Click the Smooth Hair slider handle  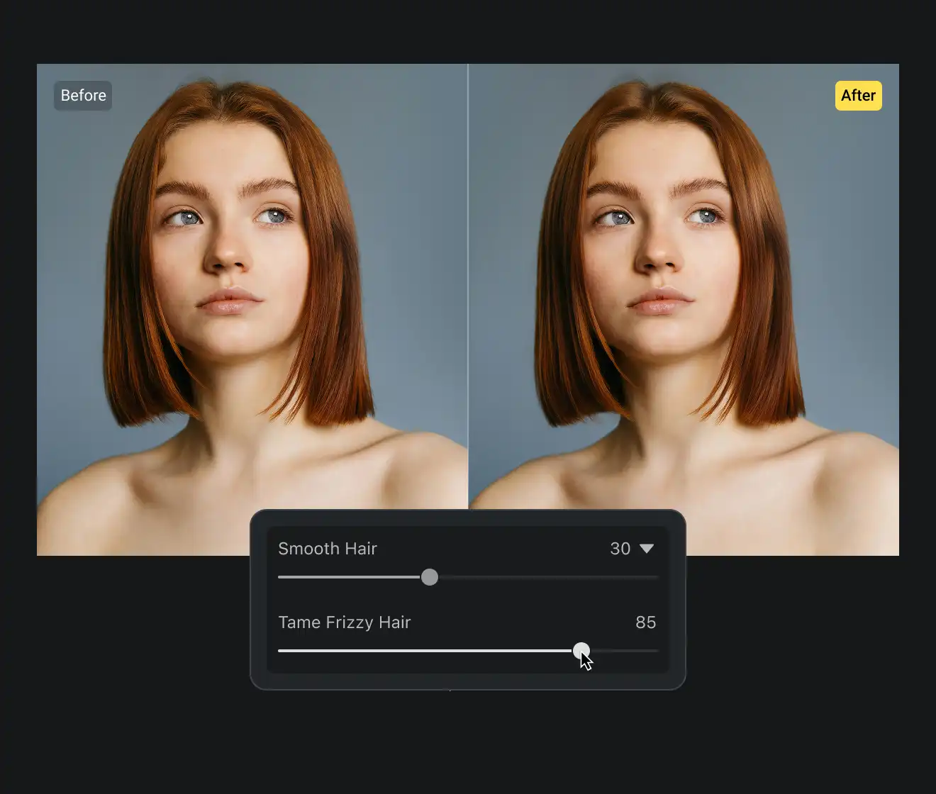point(429,577)
